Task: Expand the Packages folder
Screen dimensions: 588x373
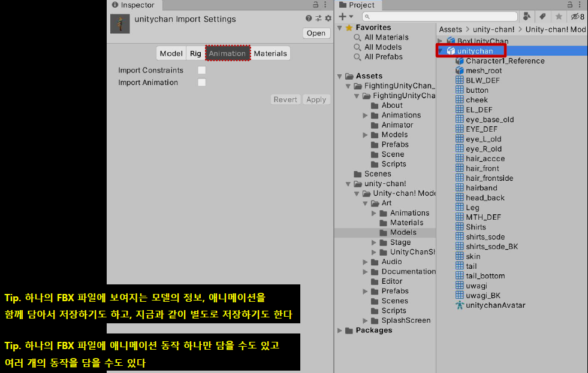Action: 340,330
